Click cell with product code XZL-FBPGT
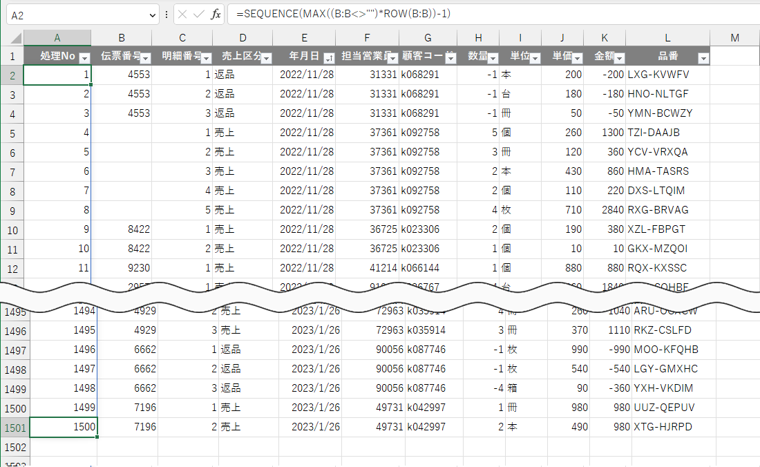 tap(667, 229)
